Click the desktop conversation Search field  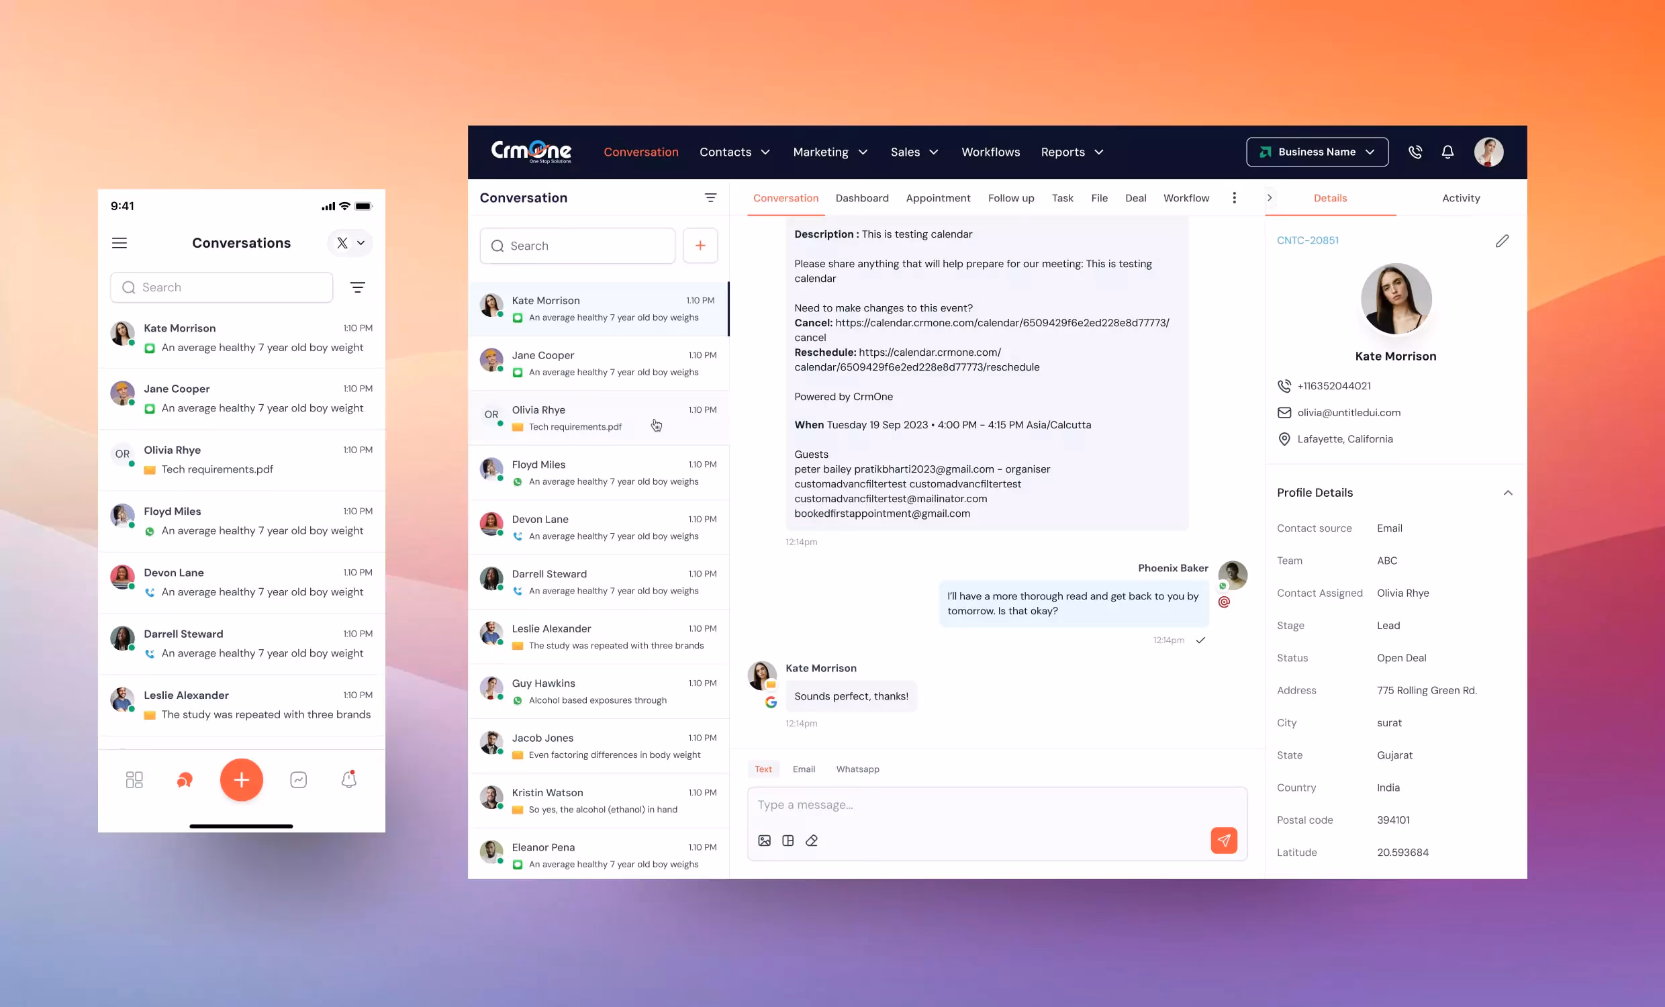click(577, 245)
